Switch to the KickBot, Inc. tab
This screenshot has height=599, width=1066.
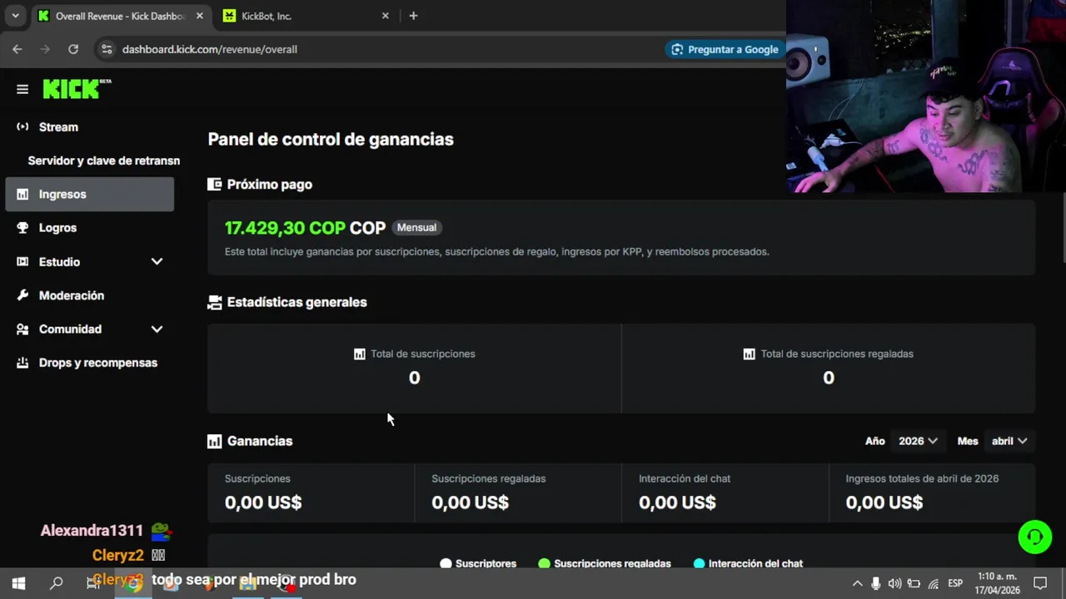pyautogui.click(x=300, y=16)
